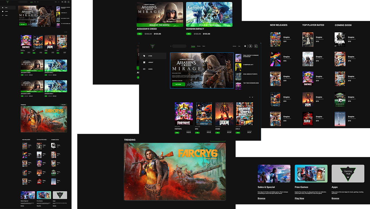Viewport: 370px width, 209px height.
Task: Click the -20% badge under Assassin's Creed in top panel
Action: click(x=140, y=34)
